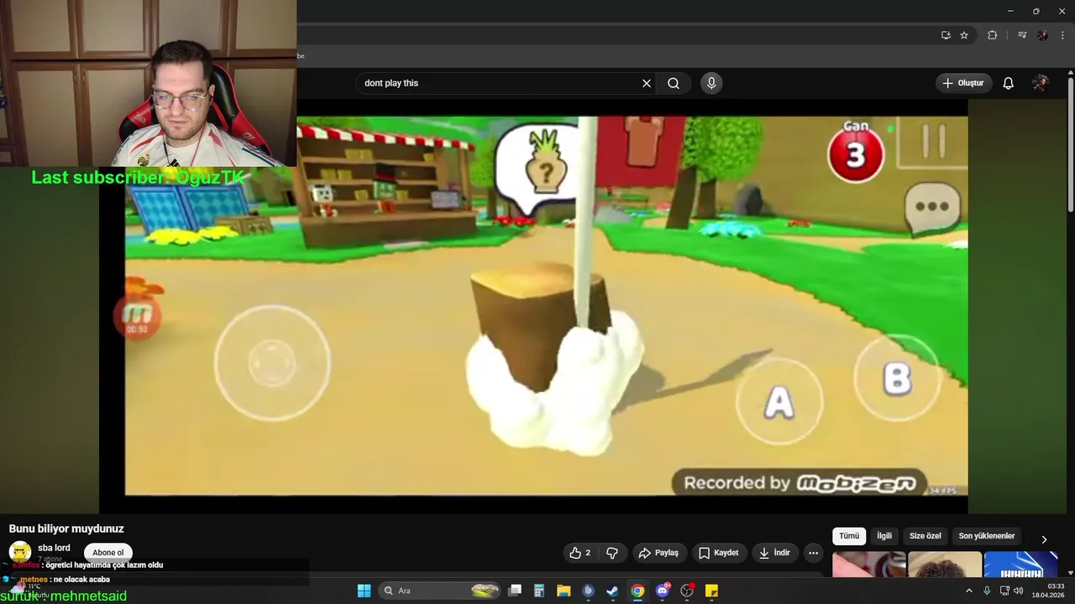Like the video with thumbs-up
1075x604 pixels.
click(580, 553)
